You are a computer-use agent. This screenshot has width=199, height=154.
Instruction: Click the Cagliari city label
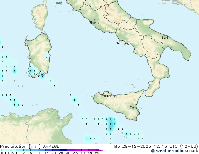[x=40, y=74]
